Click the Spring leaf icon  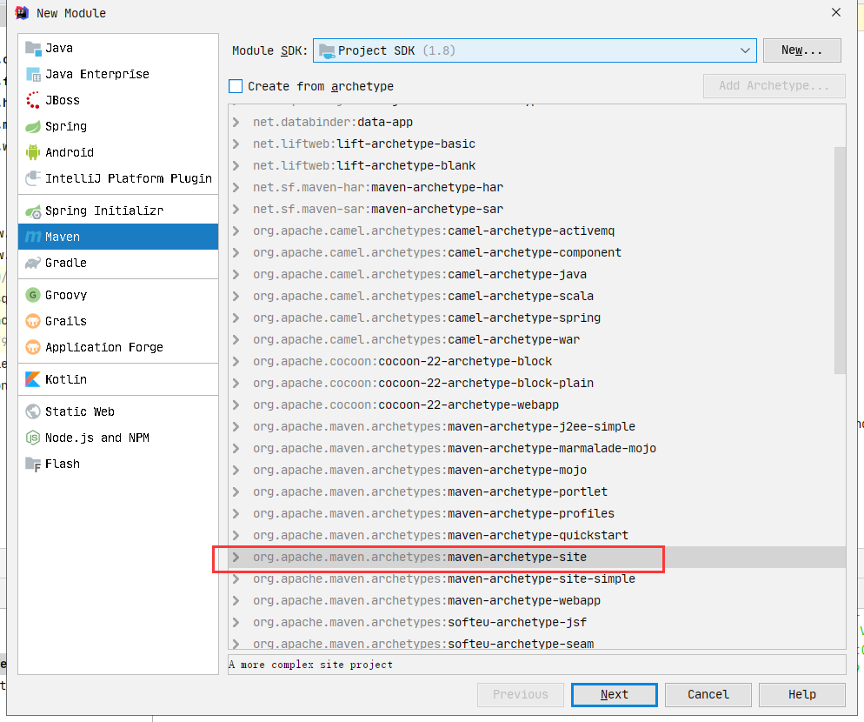pos(33,126)
